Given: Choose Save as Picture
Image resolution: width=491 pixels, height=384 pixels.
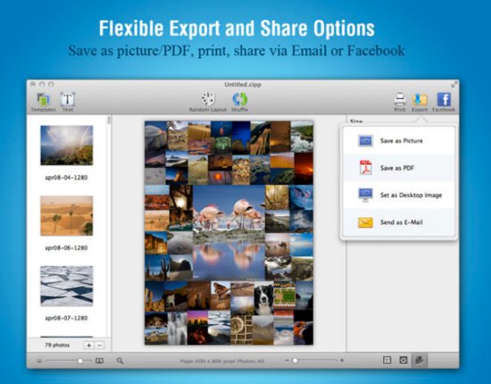Looking at the screenshot, I should [399, 140].
